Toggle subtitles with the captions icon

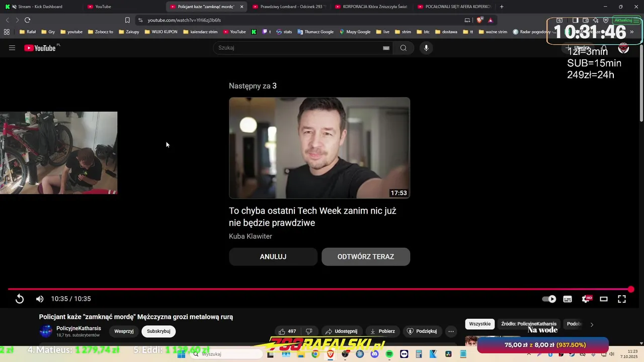pyautogui.click(x=568, y=299)
